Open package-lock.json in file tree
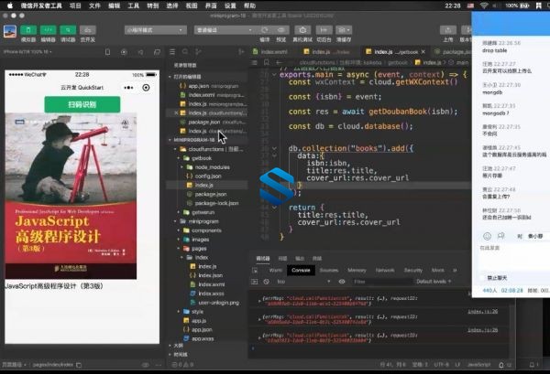 [x=216, y=203]
